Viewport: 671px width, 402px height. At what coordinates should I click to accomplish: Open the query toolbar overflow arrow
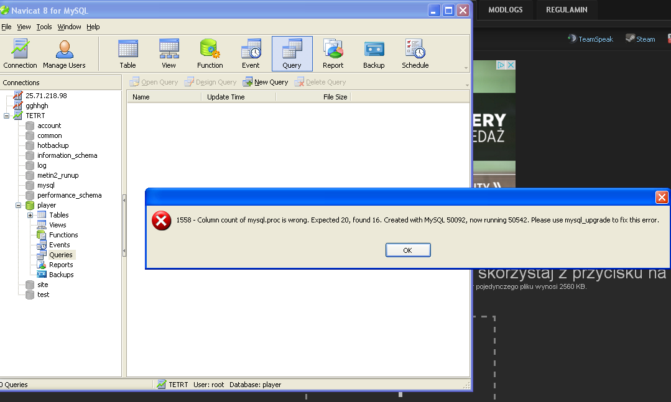[x=467, y=86]
